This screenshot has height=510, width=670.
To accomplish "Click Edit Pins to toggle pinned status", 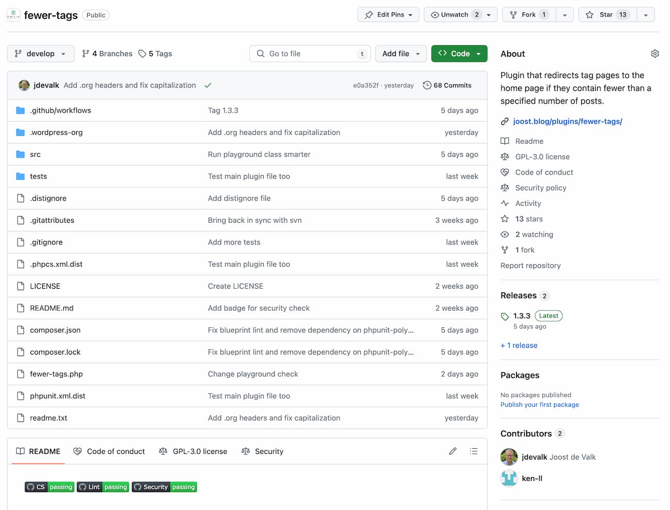I will click(388, 14).
